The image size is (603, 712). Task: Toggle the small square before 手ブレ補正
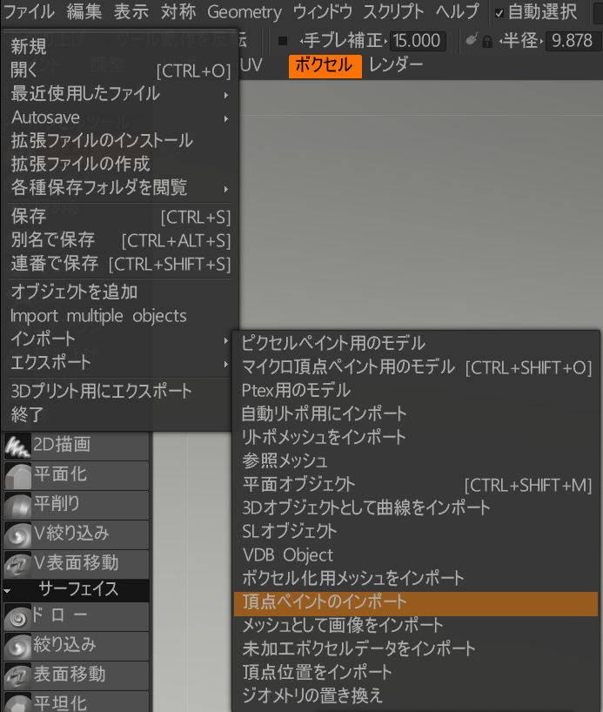coord(283,41)
